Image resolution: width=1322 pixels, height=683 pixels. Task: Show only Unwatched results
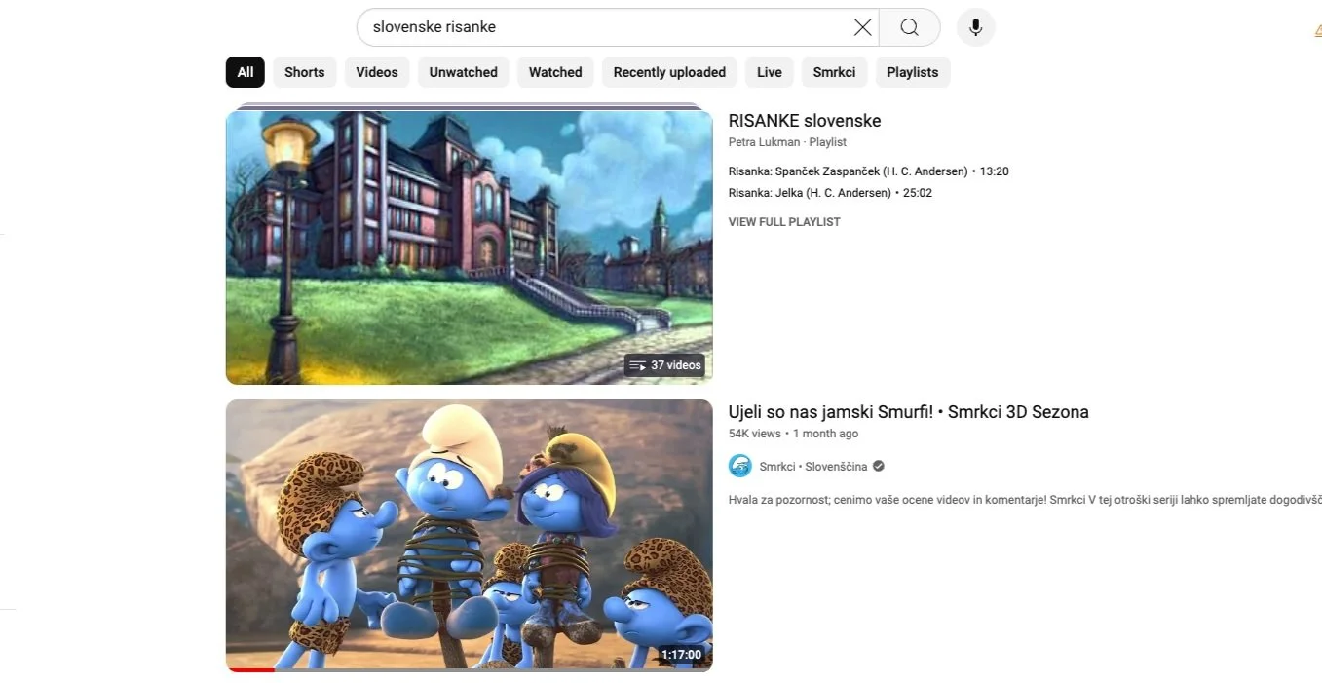pos(464,72)
